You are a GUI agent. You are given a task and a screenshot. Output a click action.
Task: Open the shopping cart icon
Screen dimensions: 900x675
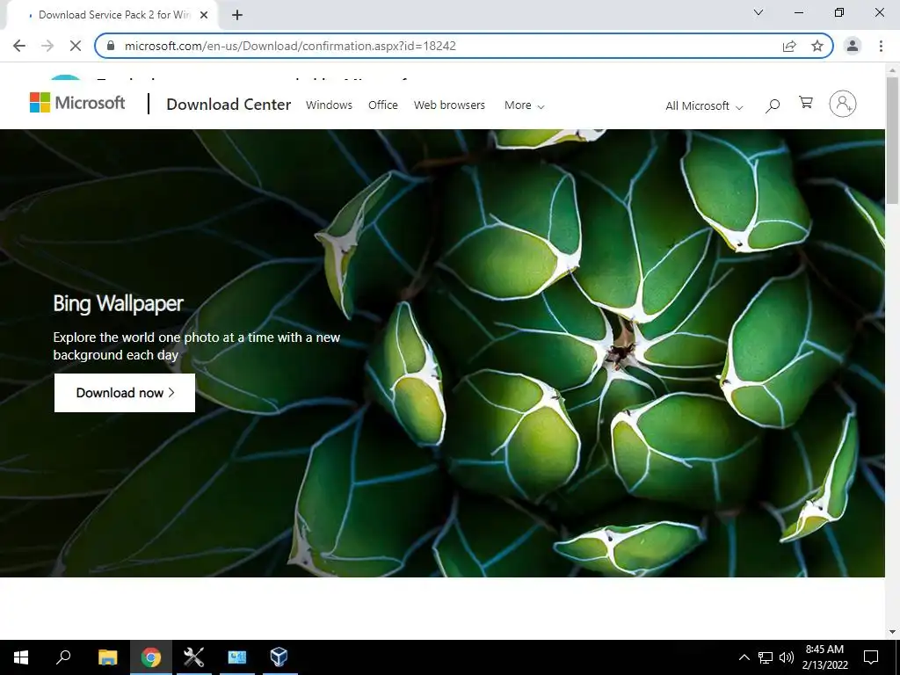(806, 103)
